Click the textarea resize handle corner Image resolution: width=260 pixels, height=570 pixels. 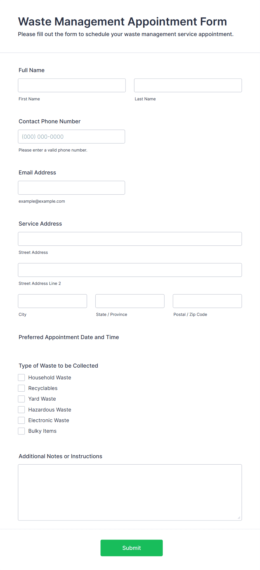point(239,518)
